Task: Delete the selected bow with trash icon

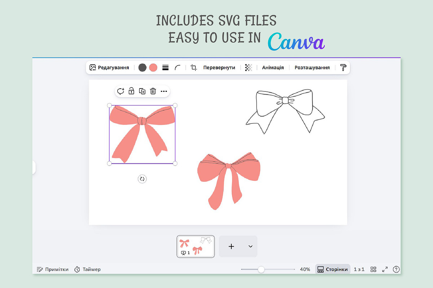Action: 153,91
